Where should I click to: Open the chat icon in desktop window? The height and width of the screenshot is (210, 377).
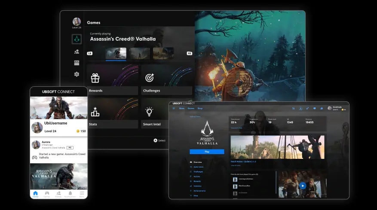pyautogui.click(x=315, y=109)
